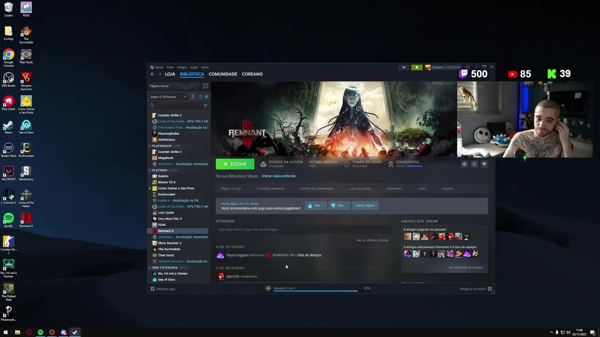Open the Discussões link

point(394,189)
